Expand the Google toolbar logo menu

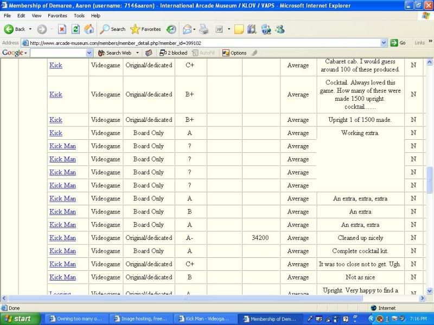click(14, 53)
